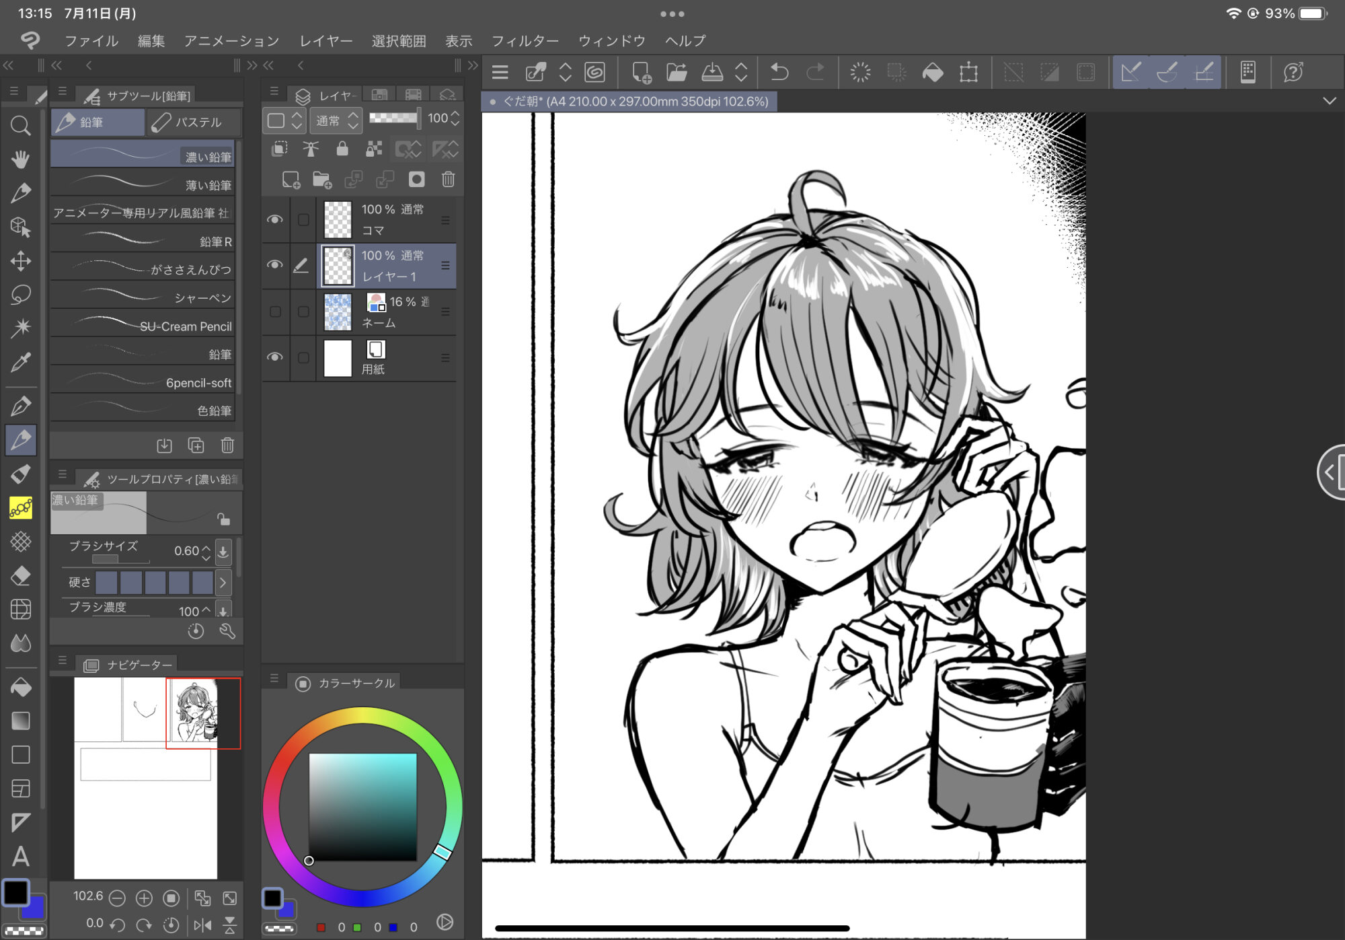Image resolution: width=1345 pixels, height=940 pixels.
Task: Open the フィルター menu
Action: (525, 41)
